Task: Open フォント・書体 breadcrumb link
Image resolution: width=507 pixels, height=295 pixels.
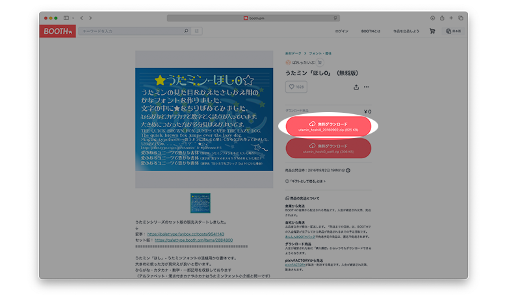Action: tap(320, 54)
